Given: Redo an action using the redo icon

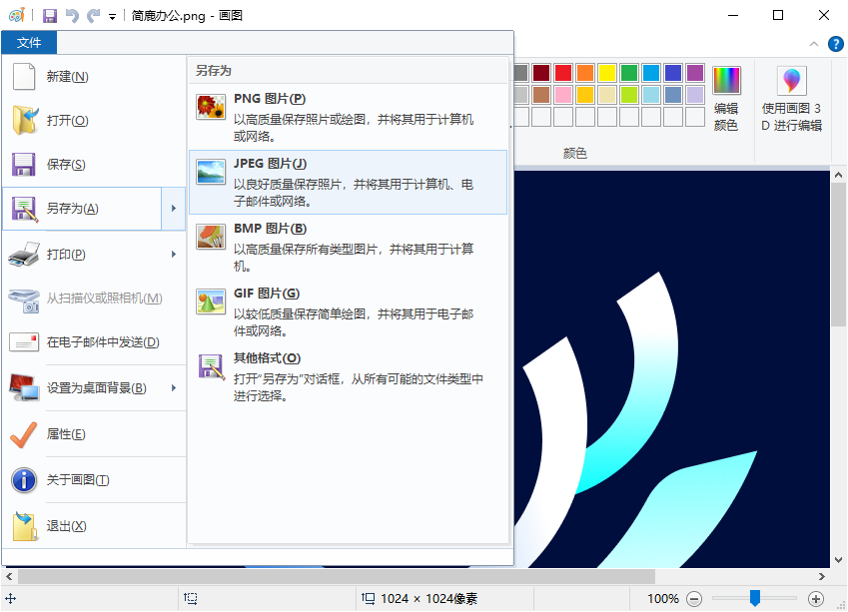Looking at the screenshot, I should [x=92, y=15].
